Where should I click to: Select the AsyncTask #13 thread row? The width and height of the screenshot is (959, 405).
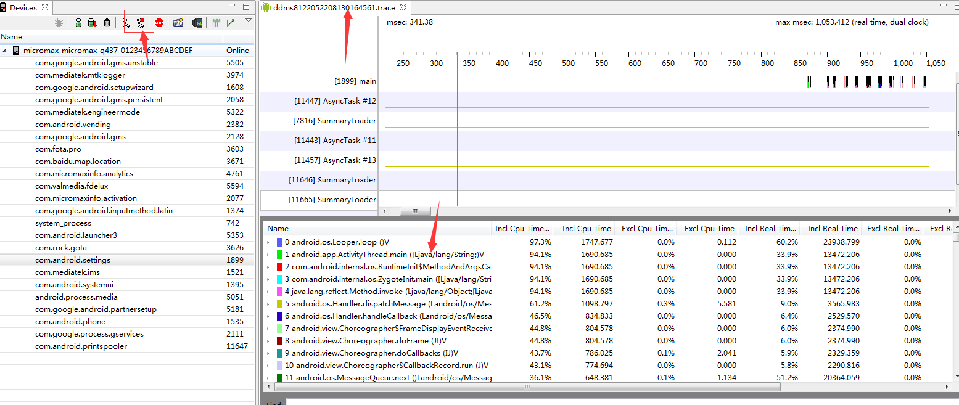319,160
